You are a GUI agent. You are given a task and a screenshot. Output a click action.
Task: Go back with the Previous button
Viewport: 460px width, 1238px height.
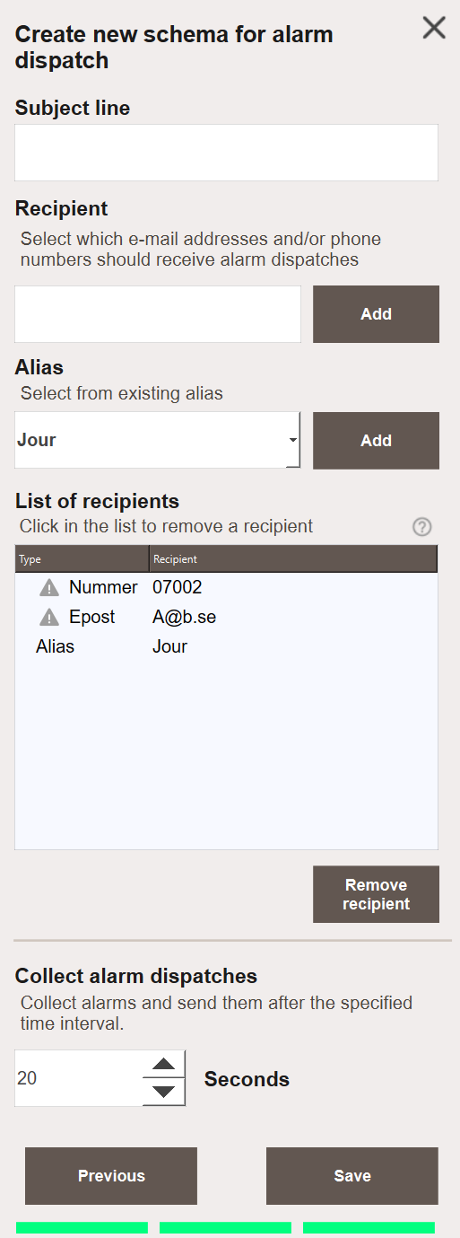pyautogui.click(x=111, y=1176)
